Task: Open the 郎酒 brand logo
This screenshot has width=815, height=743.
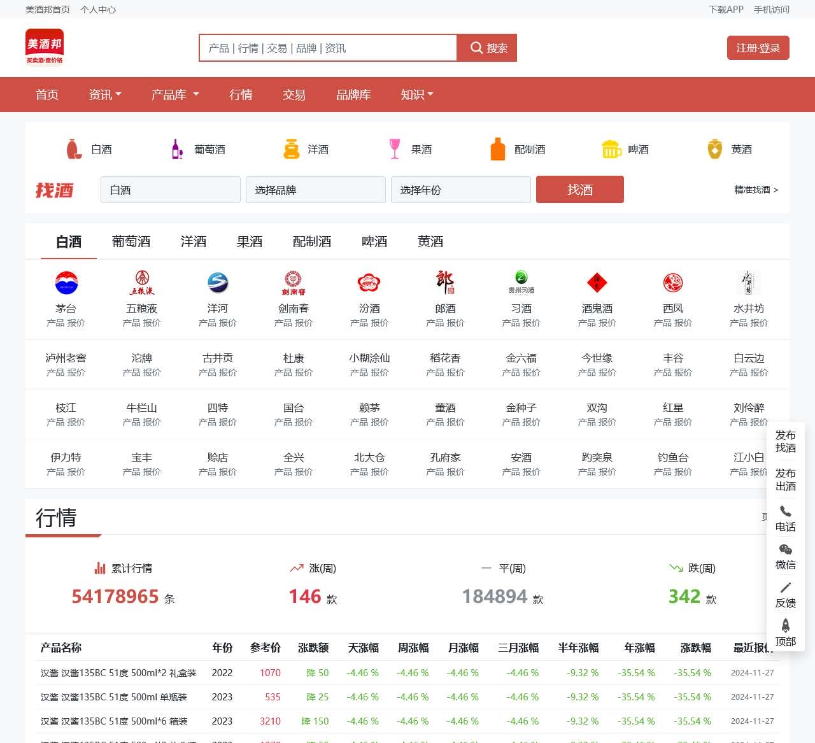Action: click(x=445, y=282)
